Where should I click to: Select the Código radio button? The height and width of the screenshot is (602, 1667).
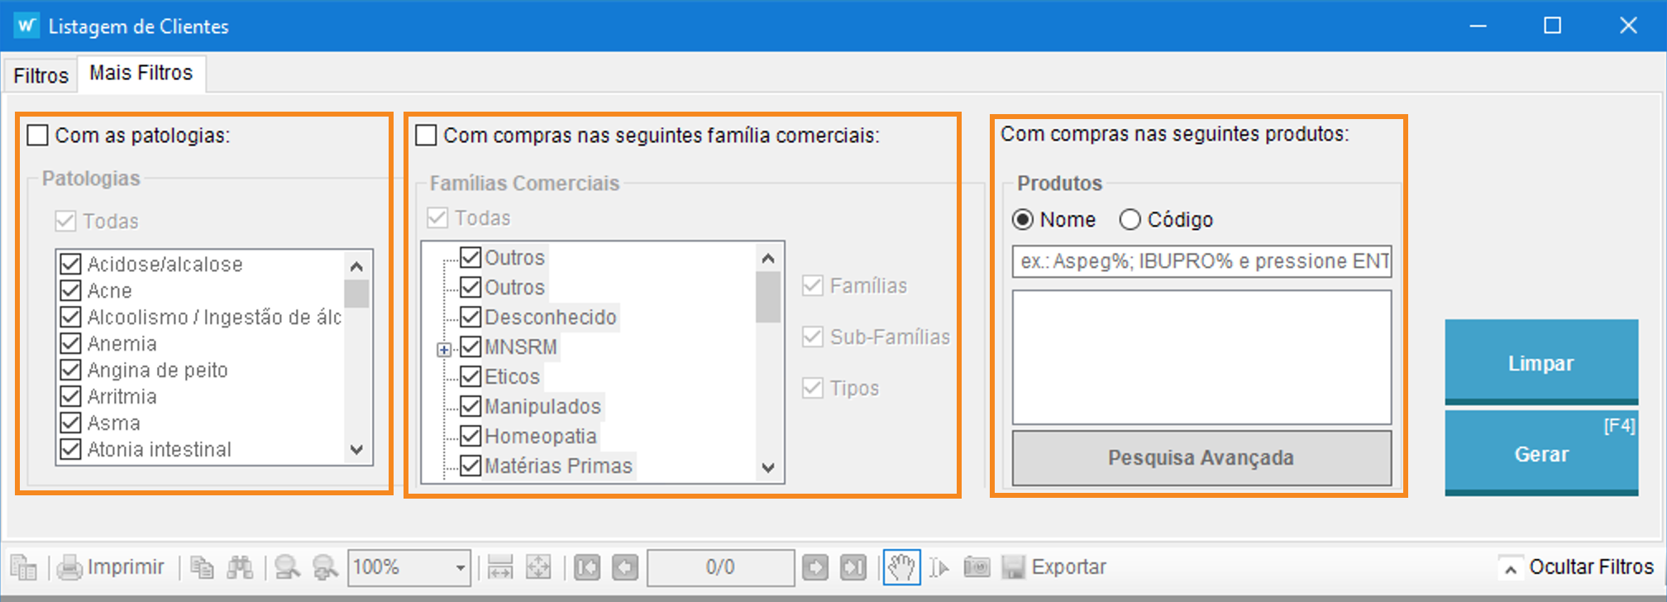[1130, 220]
